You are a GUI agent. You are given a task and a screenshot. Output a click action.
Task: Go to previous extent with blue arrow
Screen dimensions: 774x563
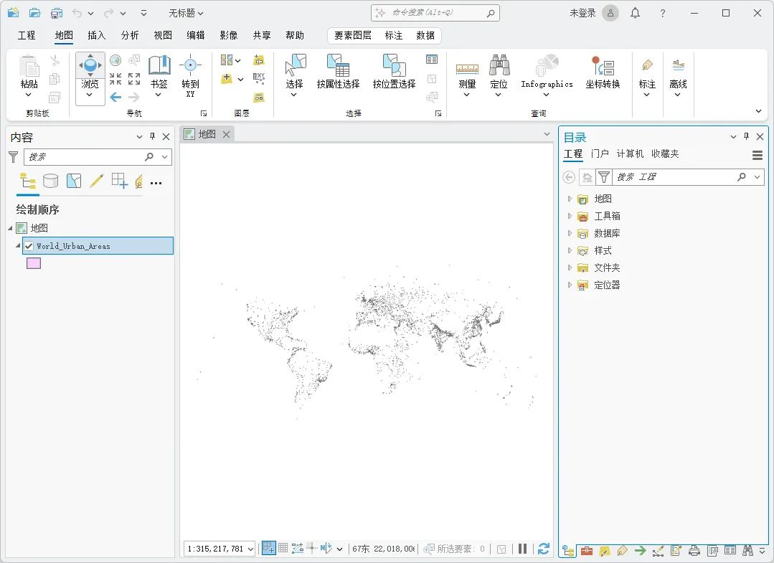pyautogui.click(x=115, y=97)
